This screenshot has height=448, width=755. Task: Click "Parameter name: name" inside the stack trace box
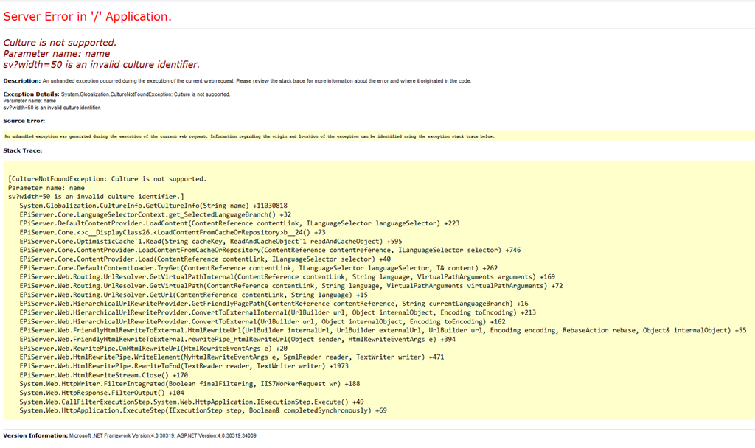[x=46, y=188]
